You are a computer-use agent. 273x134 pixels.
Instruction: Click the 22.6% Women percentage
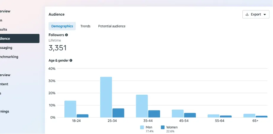pos(170,131)
